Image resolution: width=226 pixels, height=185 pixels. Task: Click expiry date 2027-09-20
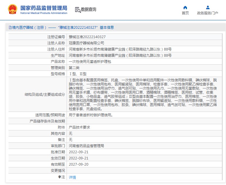coord(79,164)
